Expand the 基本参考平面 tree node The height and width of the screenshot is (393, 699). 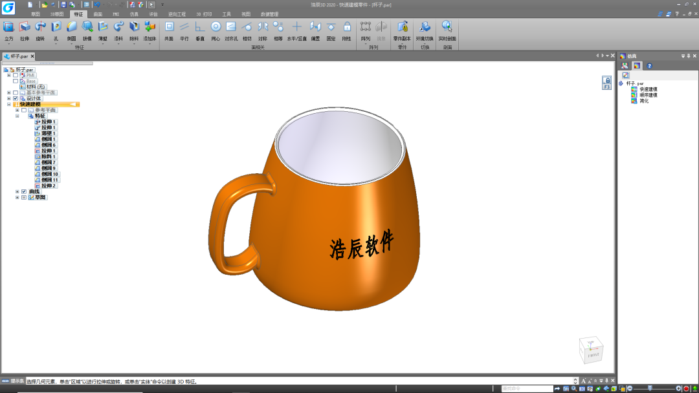[8, 92]
